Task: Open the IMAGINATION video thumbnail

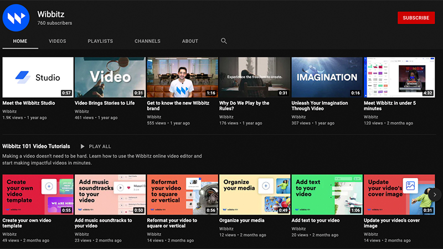Action: click(327, 77)
